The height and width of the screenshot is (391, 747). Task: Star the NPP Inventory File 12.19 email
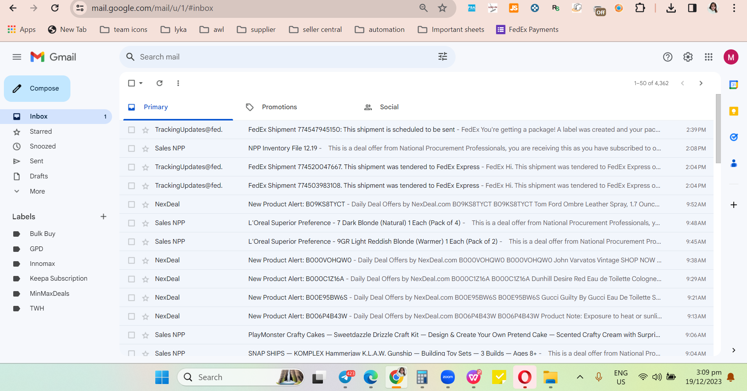[146, 148]
